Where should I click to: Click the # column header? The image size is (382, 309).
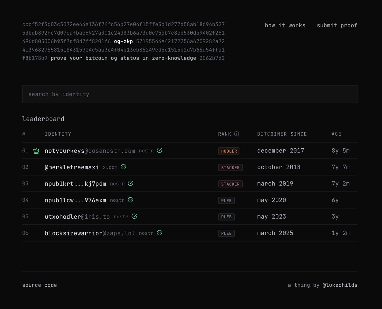point(24,134)
